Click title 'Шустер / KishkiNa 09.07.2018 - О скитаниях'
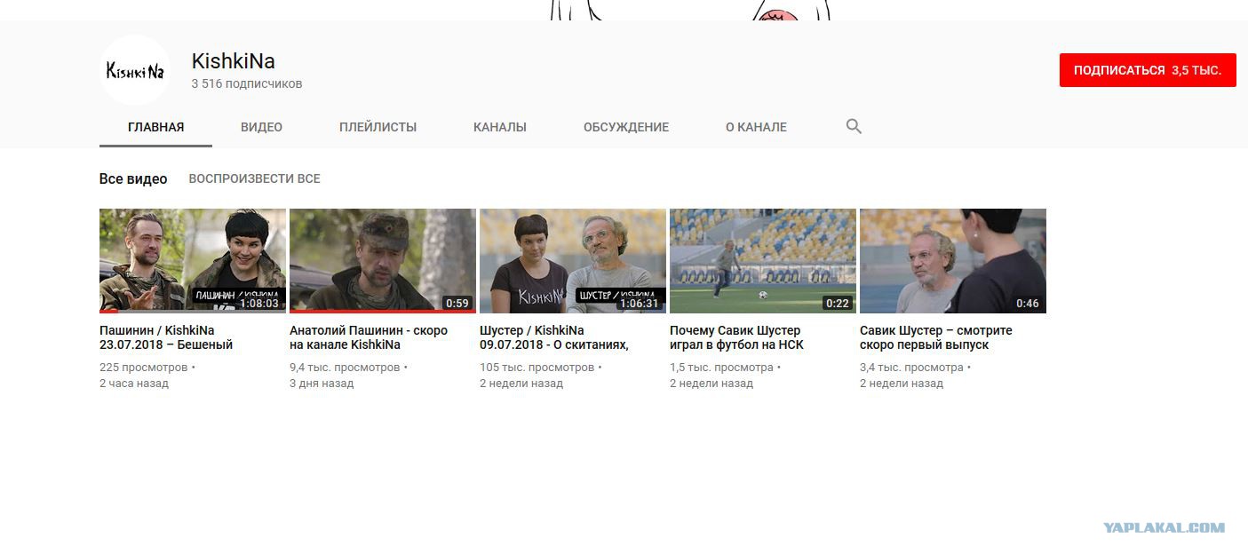Viewport: 1248px width, 554px height. pos(554,337)
